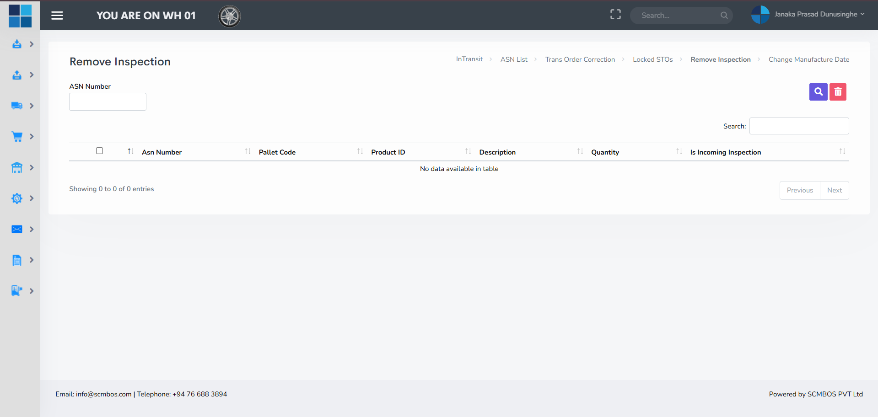The height and width of the screenshot is (417, 878).
Task: Toggle fullscreen mode icon
Action: (615, 15)
